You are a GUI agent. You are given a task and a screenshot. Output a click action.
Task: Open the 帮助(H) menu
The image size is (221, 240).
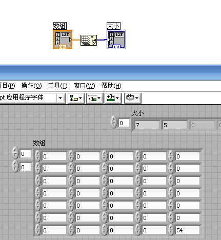(x=111, y=86)
